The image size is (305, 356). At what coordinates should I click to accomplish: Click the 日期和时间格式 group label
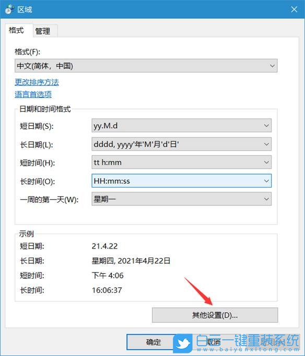[x=45, y=109]
